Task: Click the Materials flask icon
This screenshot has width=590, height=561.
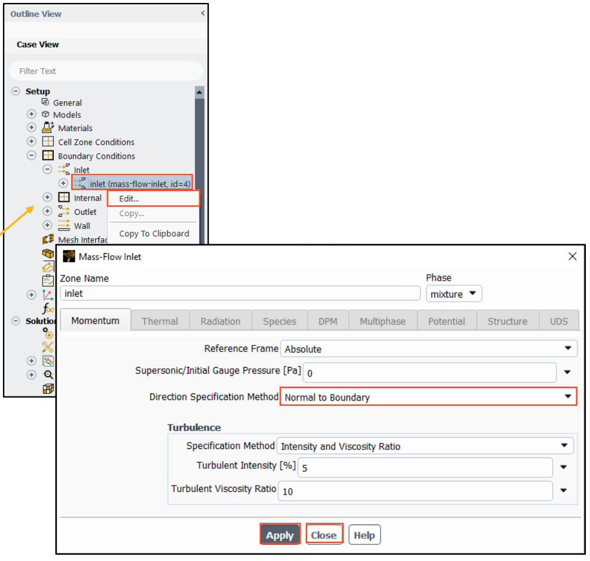Action: tap(48, 128)
